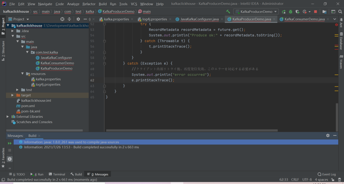Open the Navigate menu

[45, 4]
